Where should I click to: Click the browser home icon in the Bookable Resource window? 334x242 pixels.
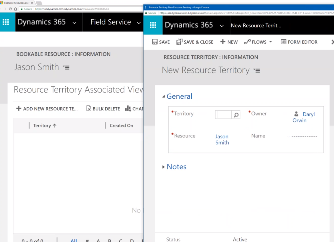[x=16, y=9]
